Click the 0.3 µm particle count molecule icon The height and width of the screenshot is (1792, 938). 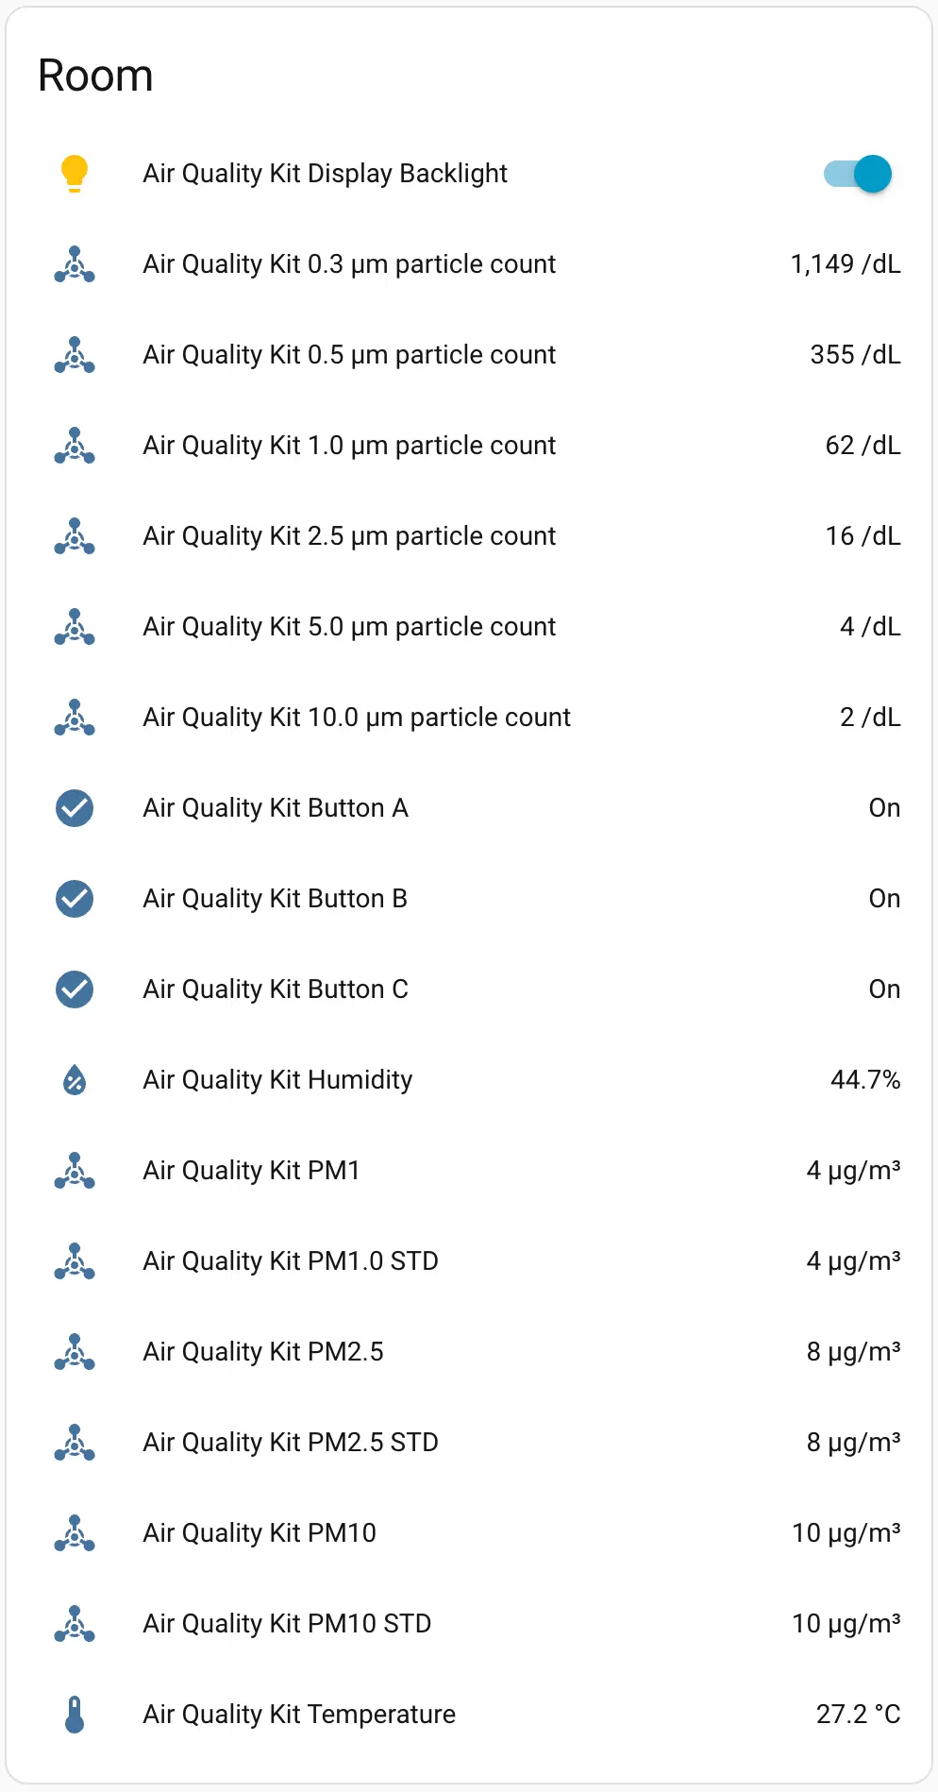point(75,264)
